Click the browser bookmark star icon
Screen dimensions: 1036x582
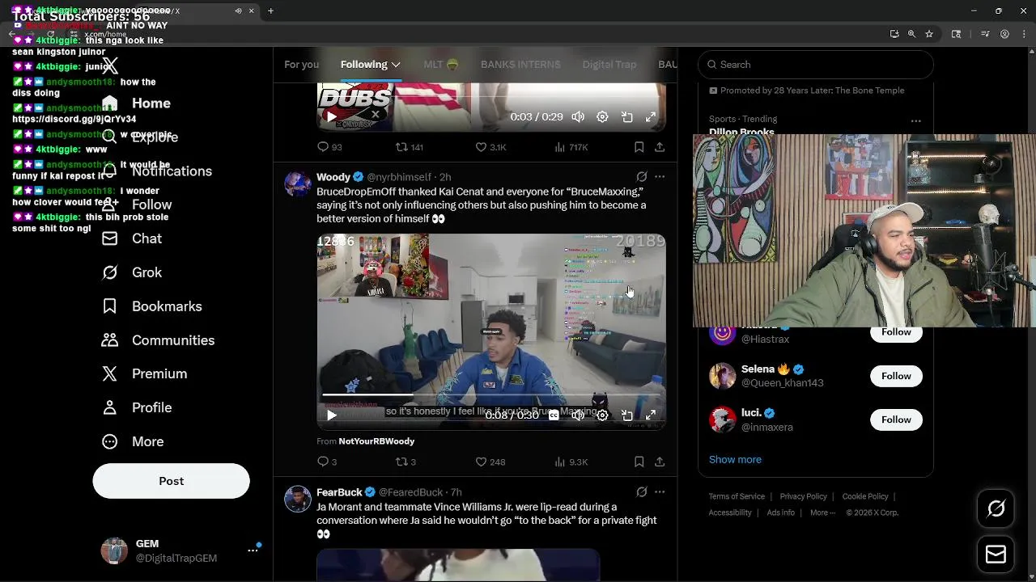click(x=929, y=34)
